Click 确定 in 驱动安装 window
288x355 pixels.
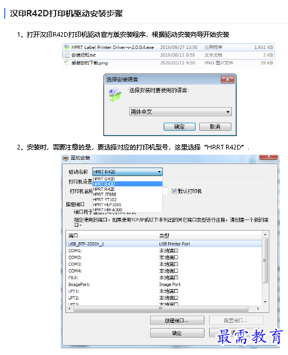(177, 333)
